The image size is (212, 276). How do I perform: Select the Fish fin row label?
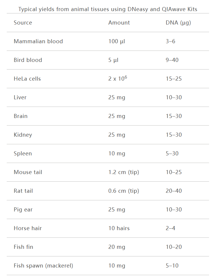click(23, 247)
